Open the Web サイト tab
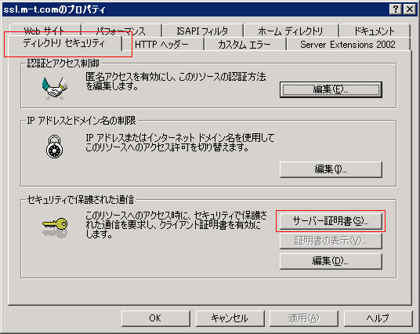420x334 pixels. point(44,31)
